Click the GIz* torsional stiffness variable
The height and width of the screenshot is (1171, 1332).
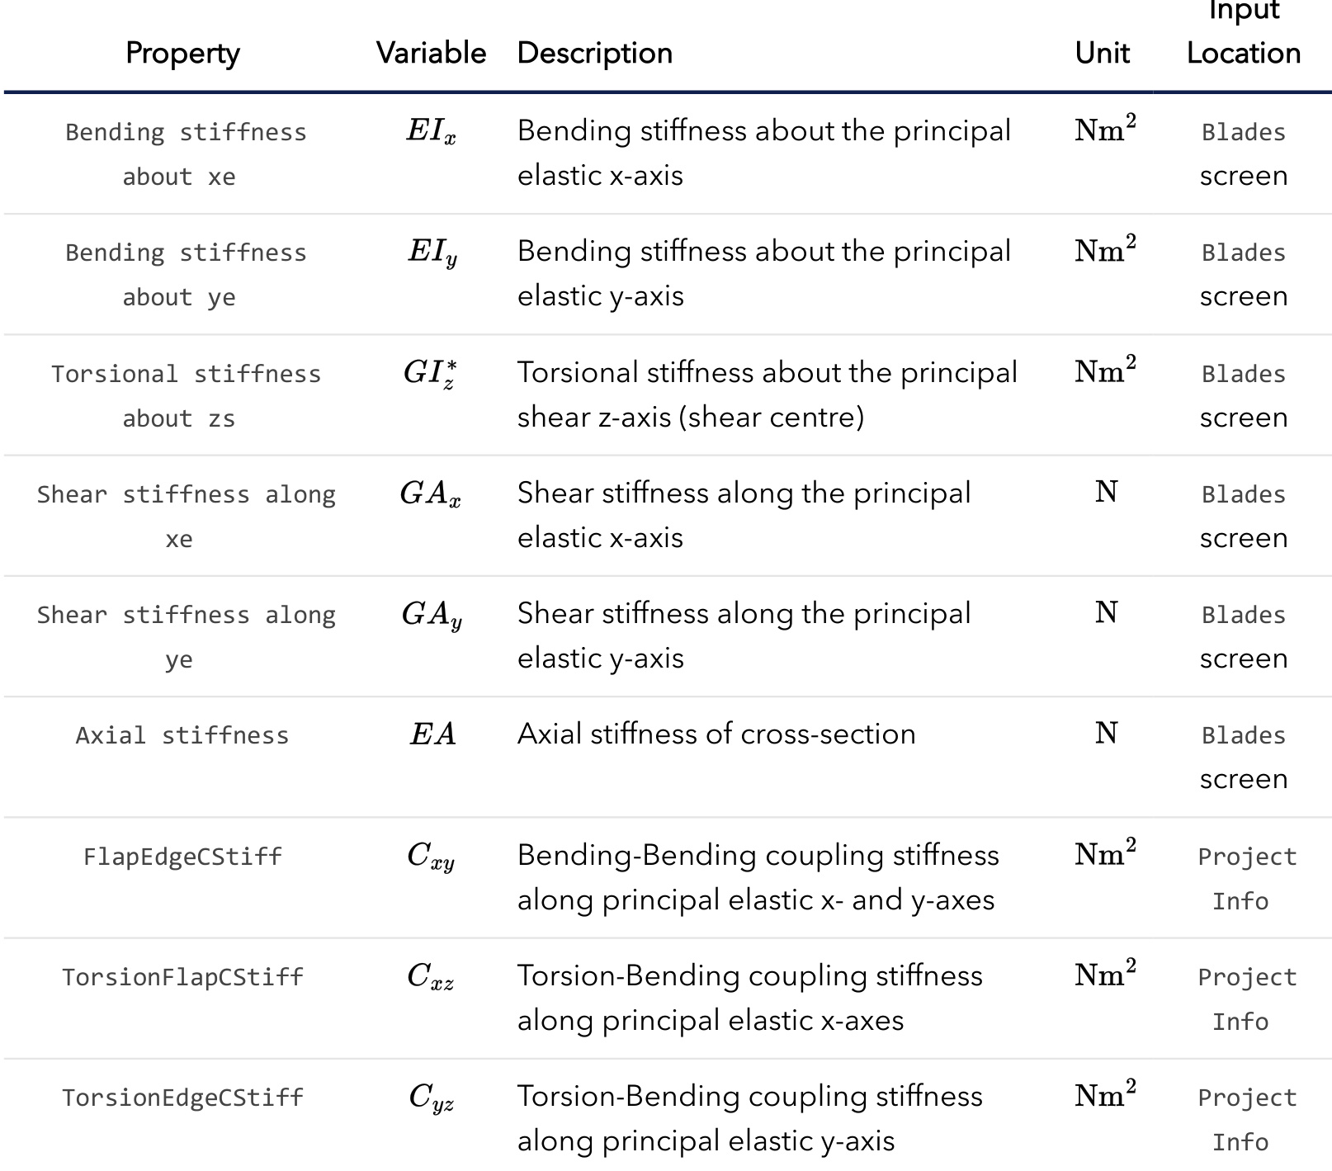(x=430, y=373)
